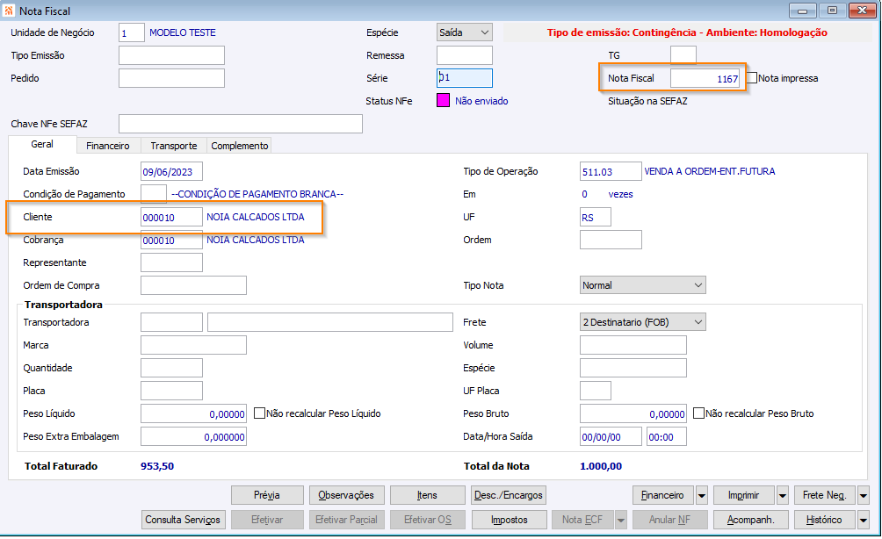
Task: Click the Tipo de Operação code field
Action: pyautogui.click(x=611, y=171)
